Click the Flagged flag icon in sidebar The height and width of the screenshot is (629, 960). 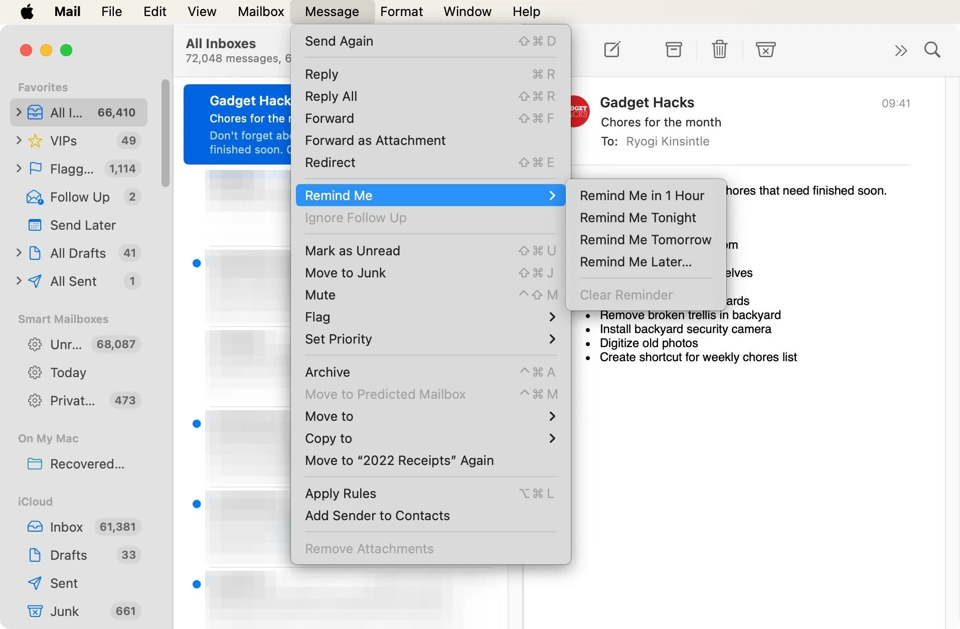35,169
